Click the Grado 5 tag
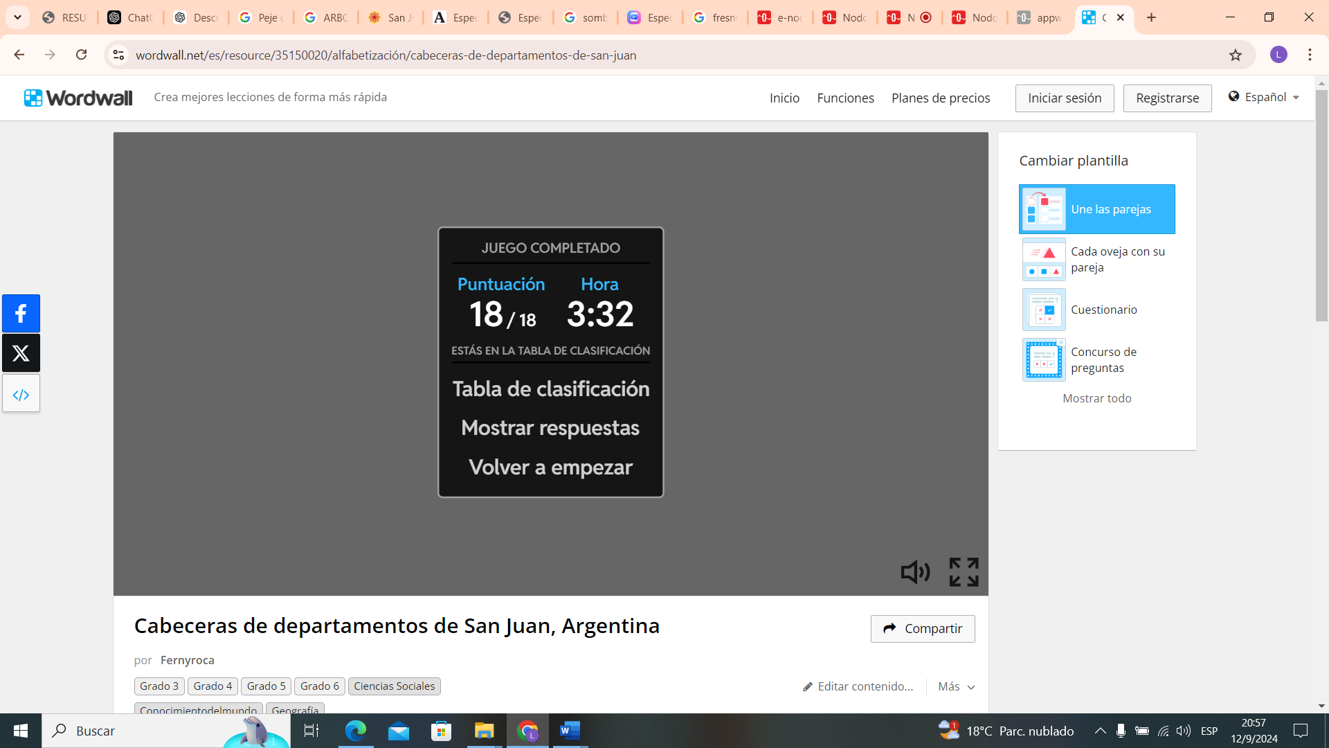This screenshot has width=1329, height=748. (266, 686)
